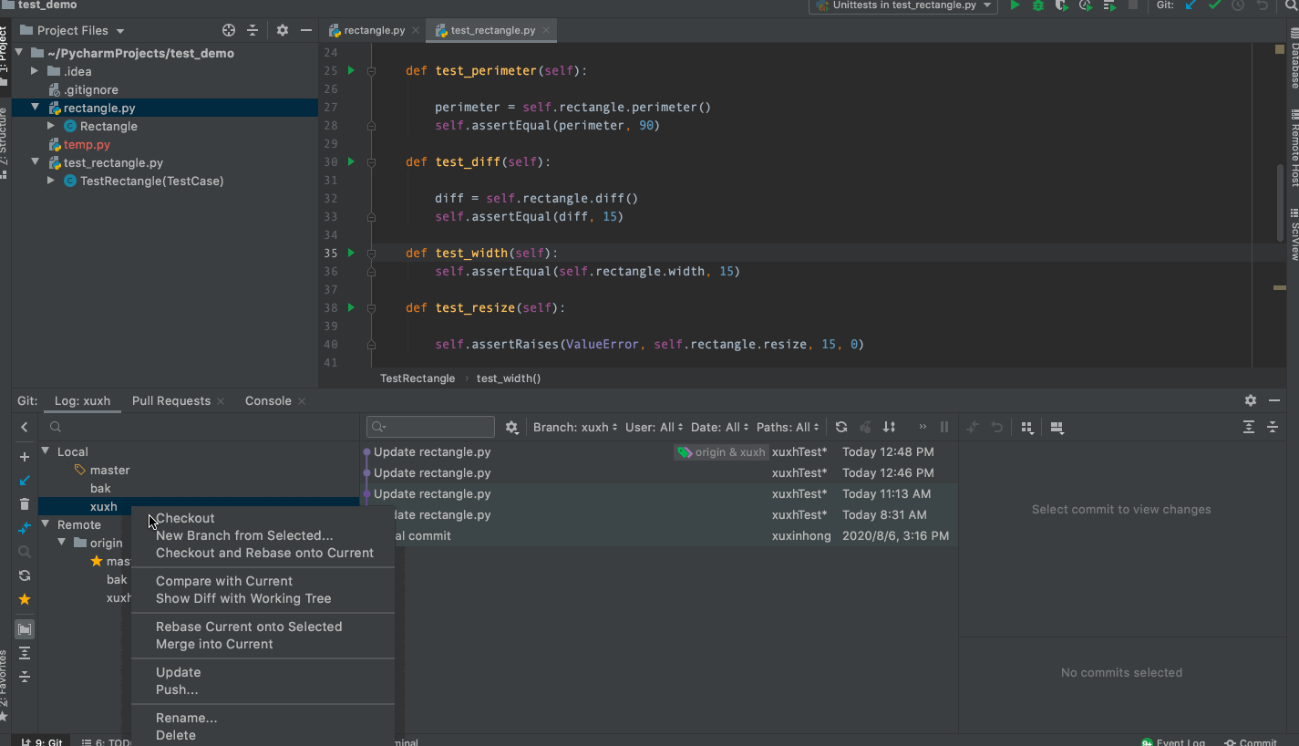
Task: Run the unittests with the green Run icon
Action: coord(1015,5)
